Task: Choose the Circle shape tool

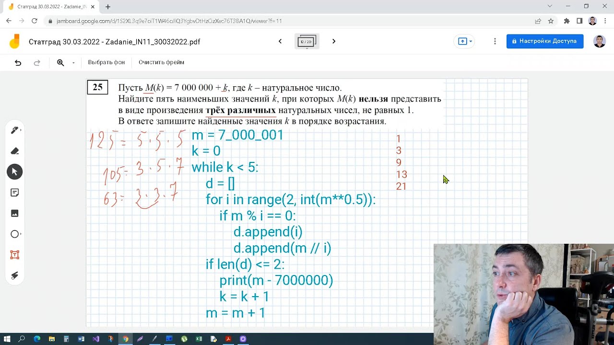Action: tap(14, 234)
